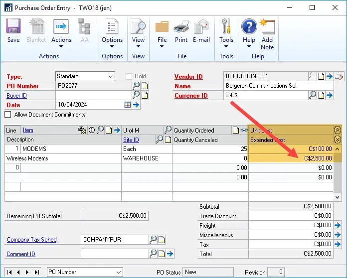Click the Comment ID input field

tap(114, 254)
